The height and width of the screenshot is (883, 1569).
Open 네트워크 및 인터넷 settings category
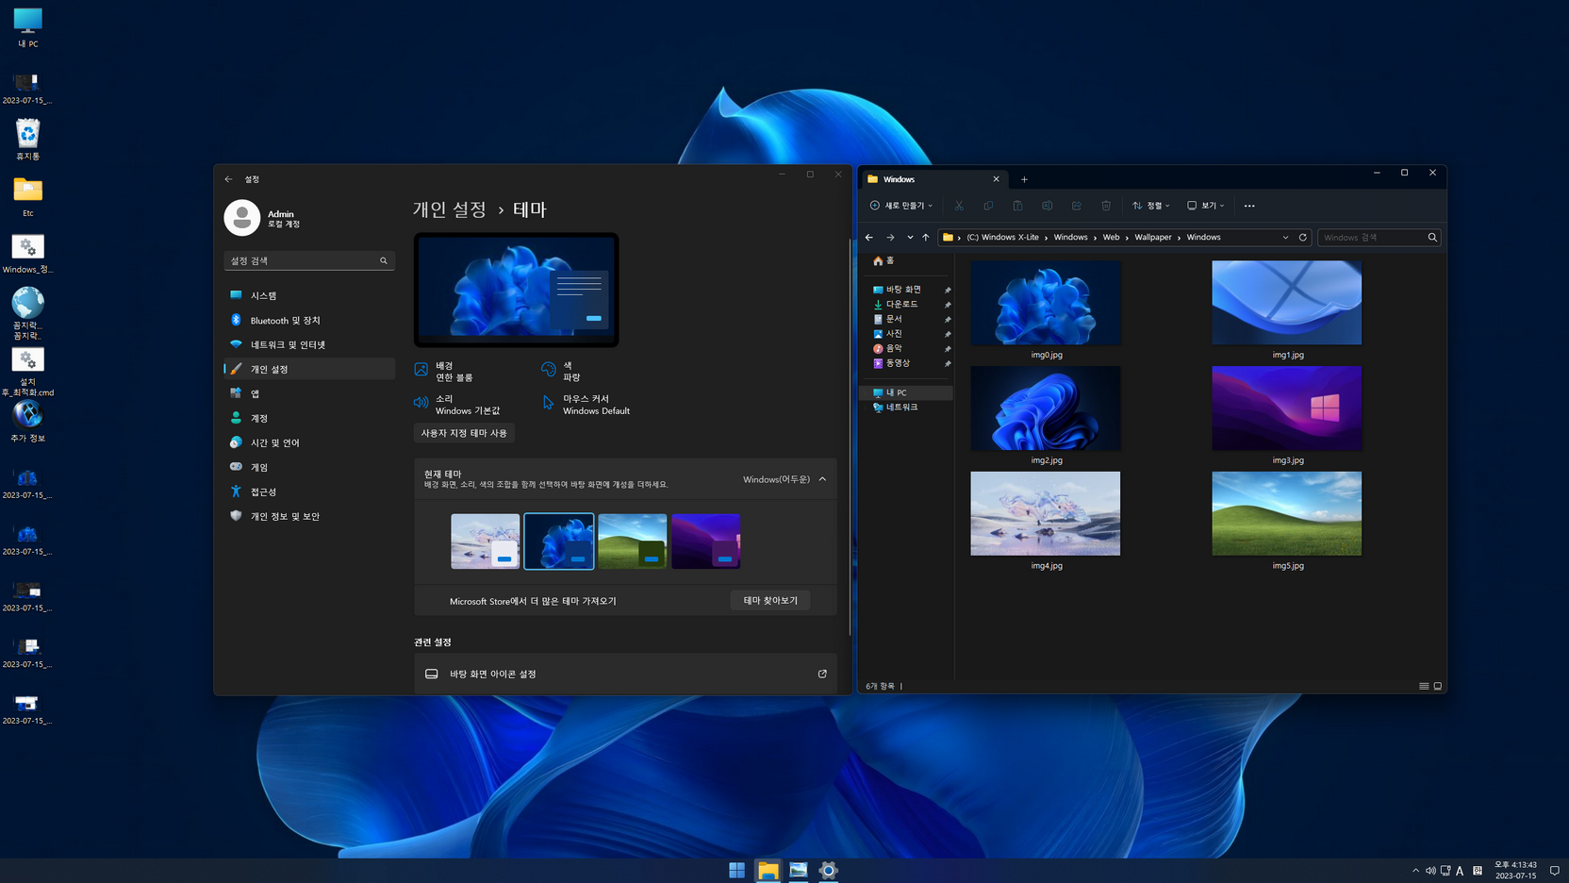[x=309, y=344]
